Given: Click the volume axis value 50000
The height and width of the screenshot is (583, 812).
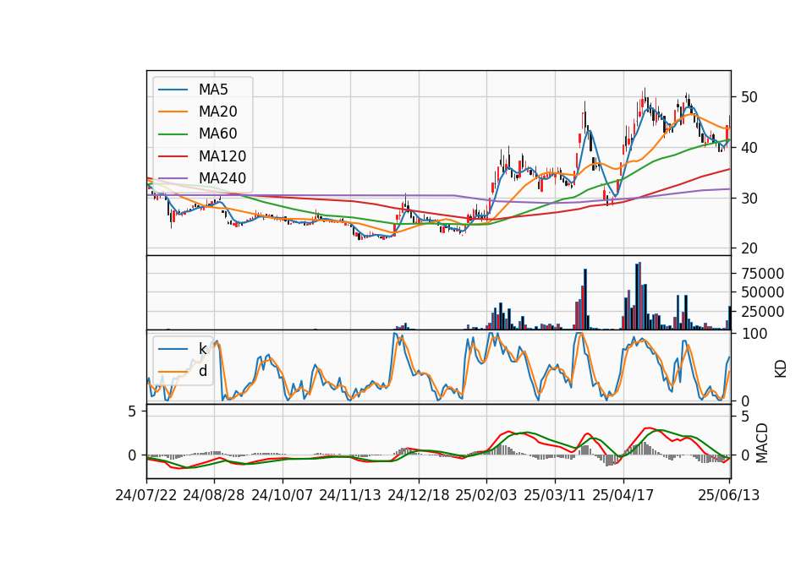Looking at the screenshot, I should click(x=762, y=293).
